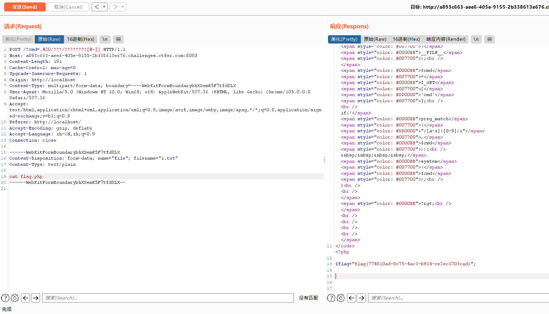Switch request view to Pretty tab
This screenshot has height=314, width=549.
(18, 39)
